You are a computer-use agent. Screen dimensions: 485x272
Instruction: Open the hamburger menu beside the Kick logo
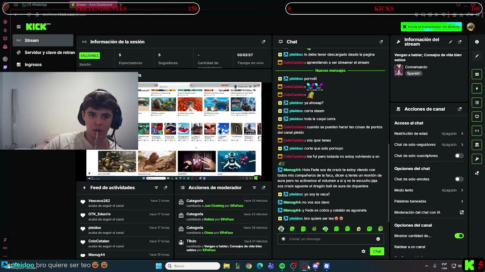(19, 26)
